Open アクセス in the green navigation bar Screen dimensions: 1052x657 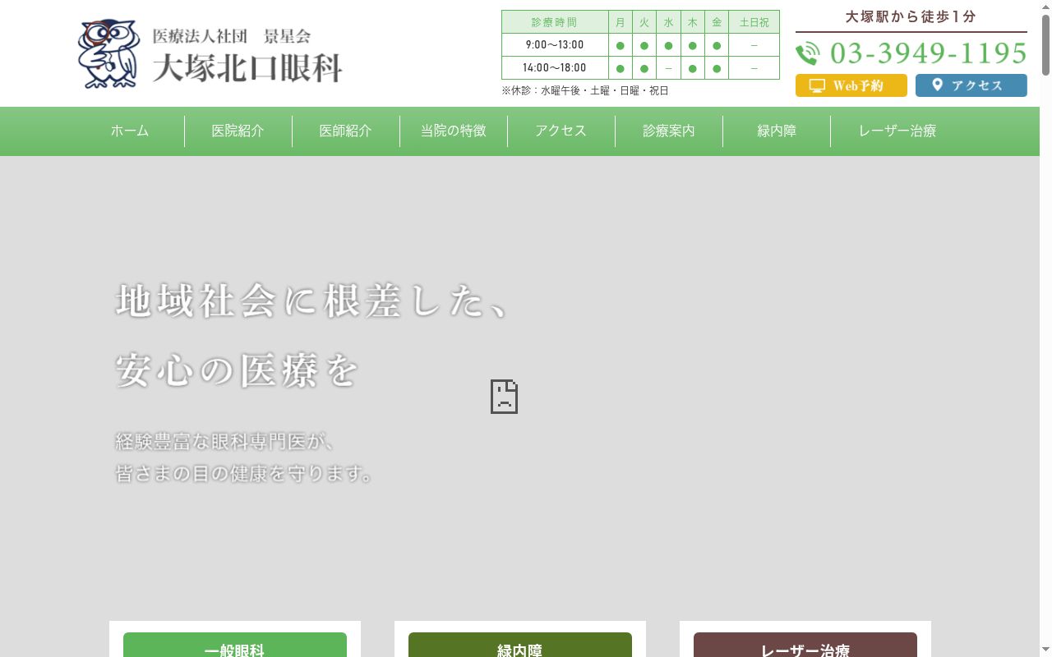[x=561, y=131]
